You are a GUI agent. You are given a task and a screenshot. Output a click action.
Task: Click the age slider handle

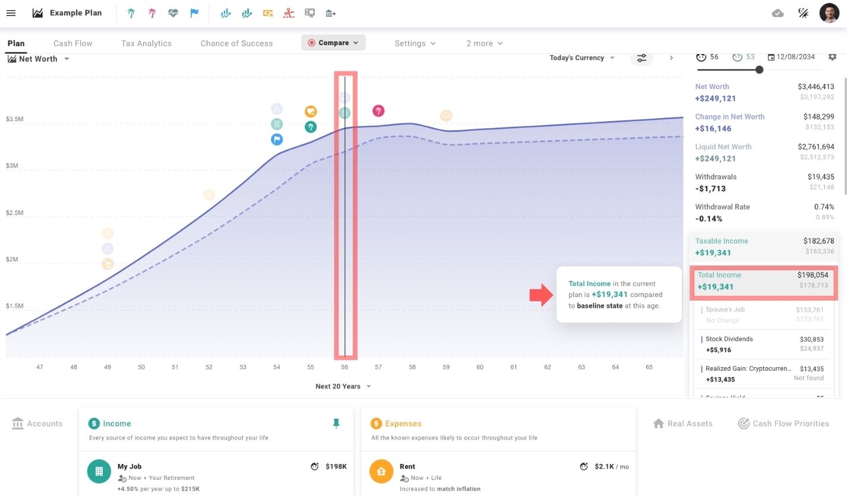[759, 69]
